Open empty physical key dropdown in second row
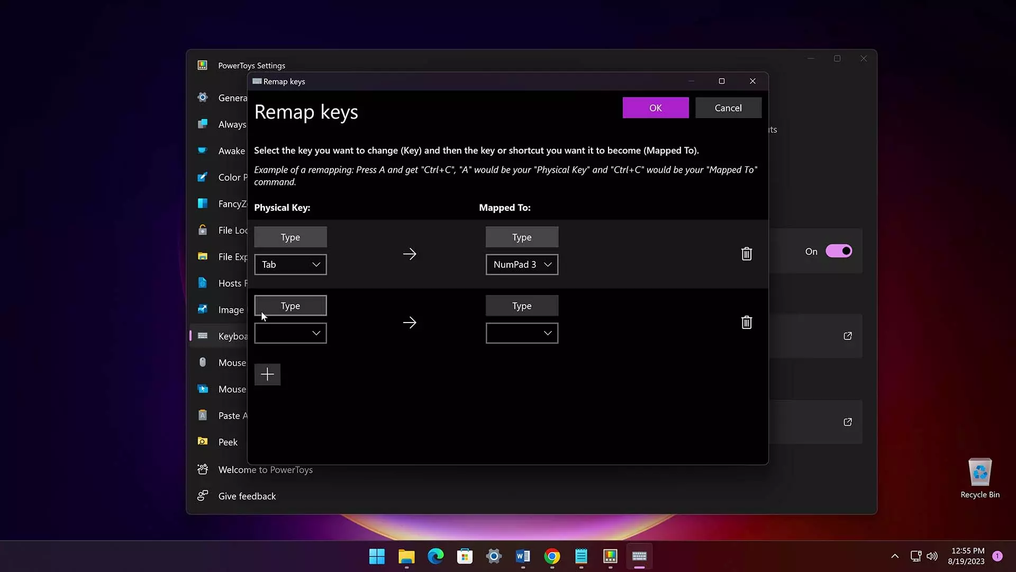Screen dimensions: 1016x572 click(x=291, y=333)
